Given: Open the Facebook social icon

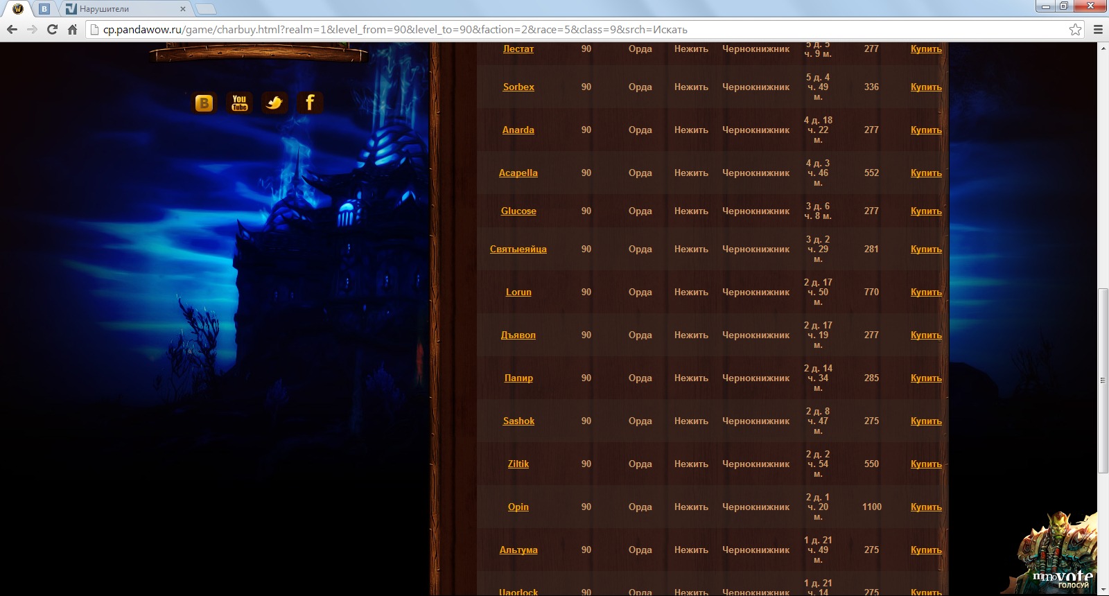Looking at the screenshot, I should (310, 103).
